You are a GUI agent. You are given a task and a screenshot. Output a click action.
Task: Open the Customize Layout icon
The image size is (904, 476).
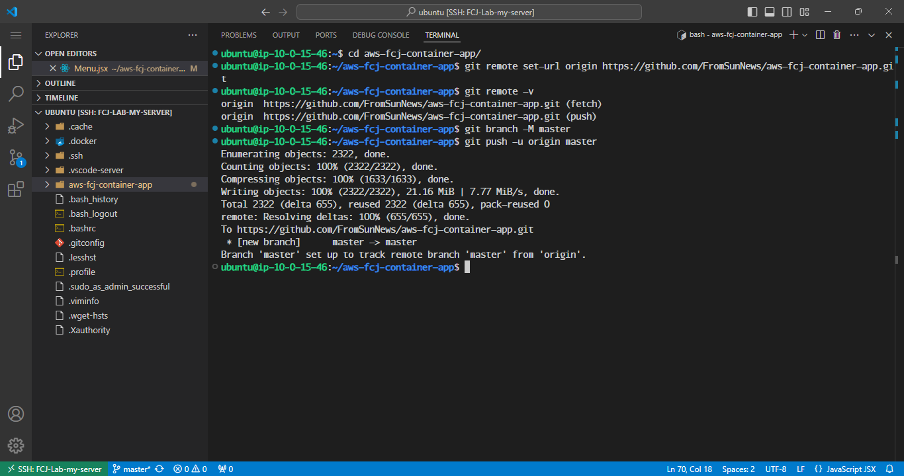[804, 12]
